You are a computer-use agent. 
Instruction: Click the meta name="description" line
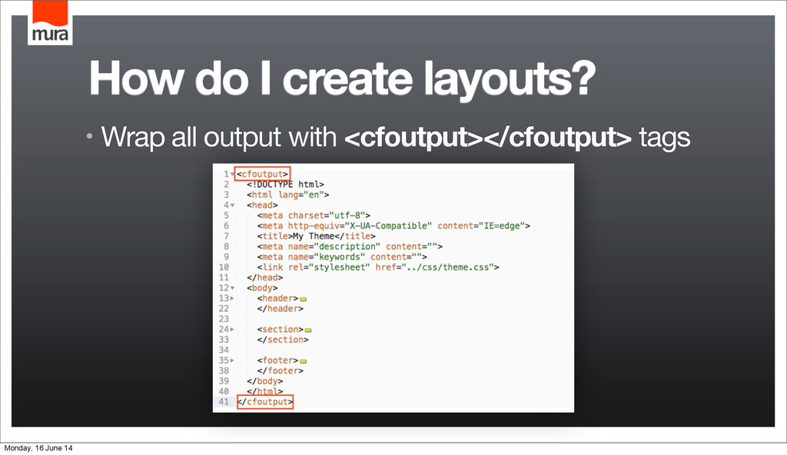350,247
